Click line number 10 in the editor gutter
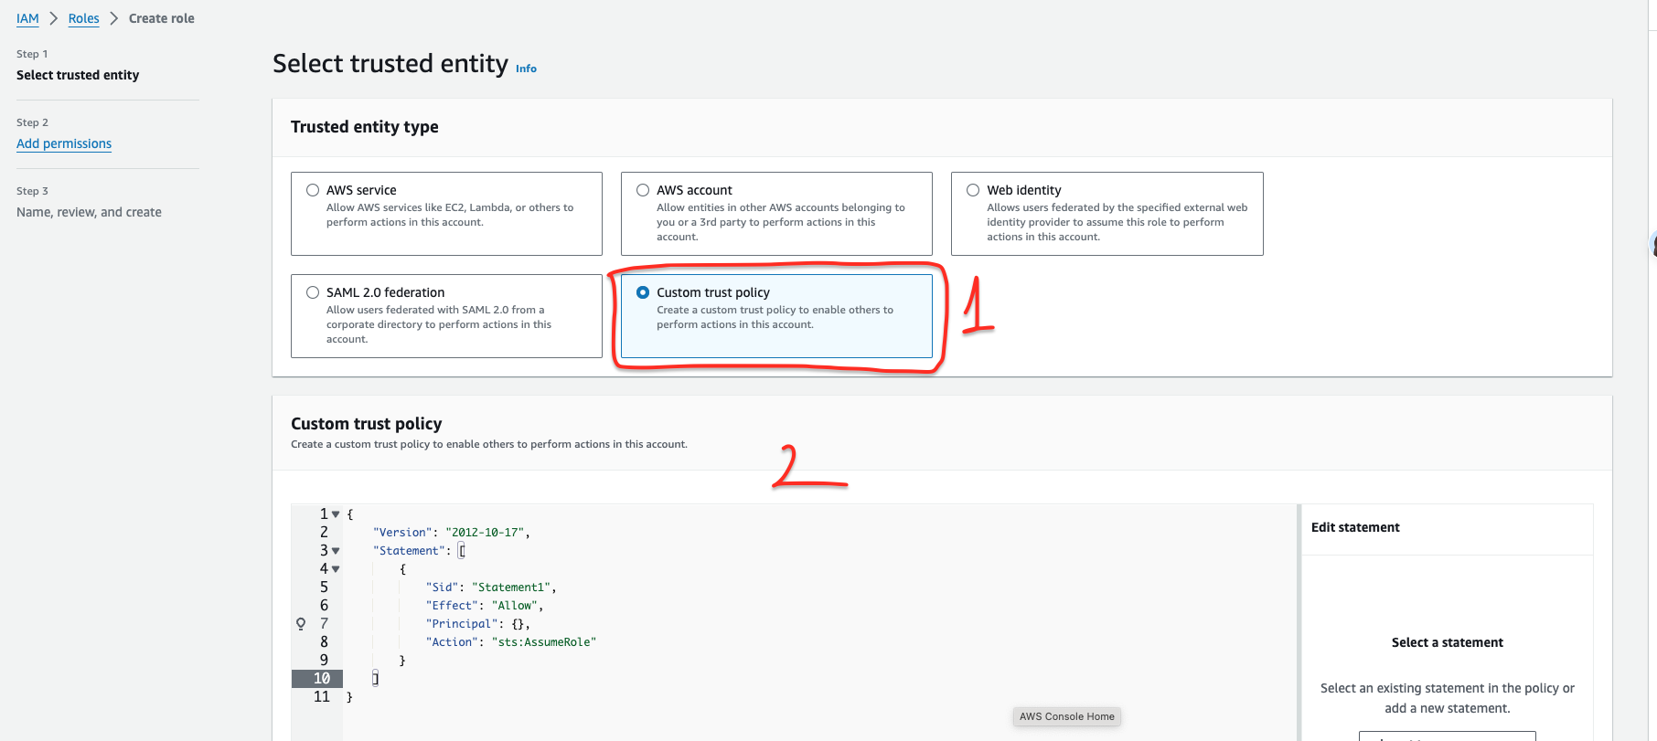This screenshot has height=741, width=1657. (x=322, y=679)
